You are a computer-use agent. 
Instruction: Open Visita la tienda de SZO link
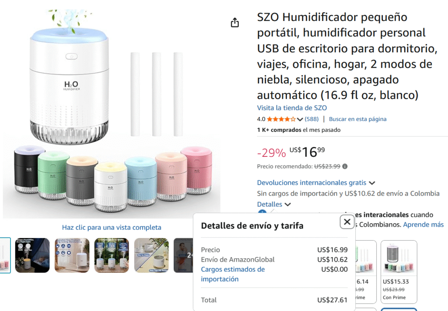click(292, 108)
